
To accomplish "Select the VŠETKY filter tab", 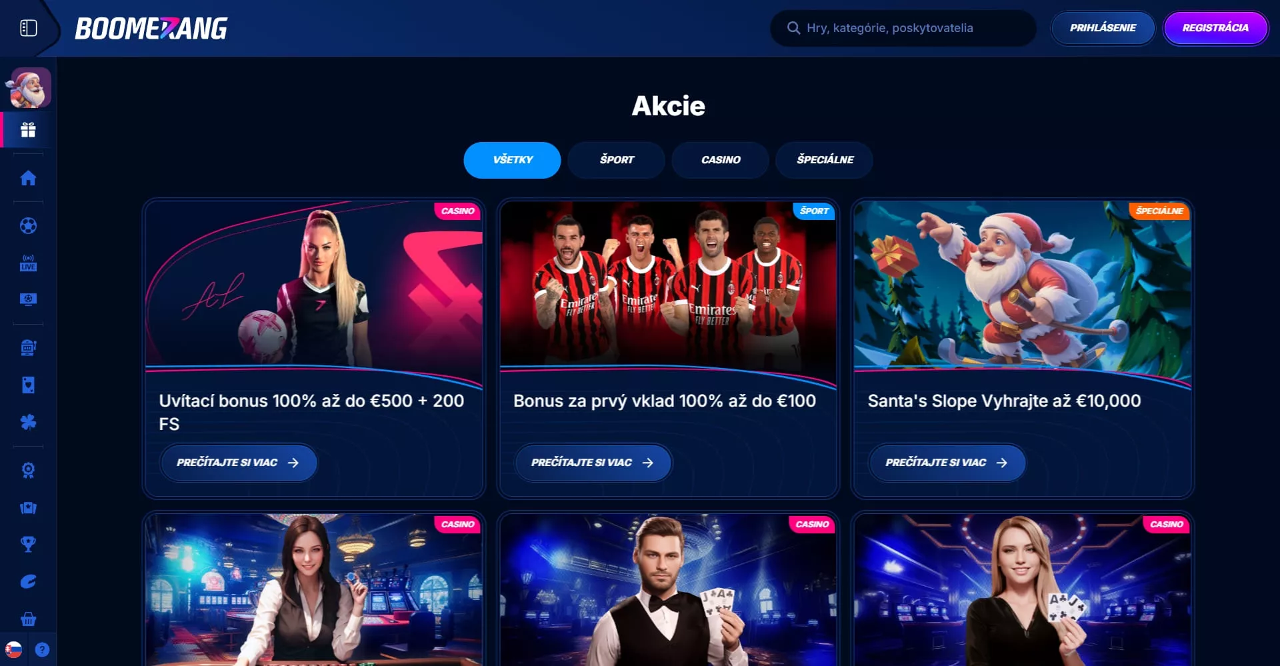I will point(512,160).
